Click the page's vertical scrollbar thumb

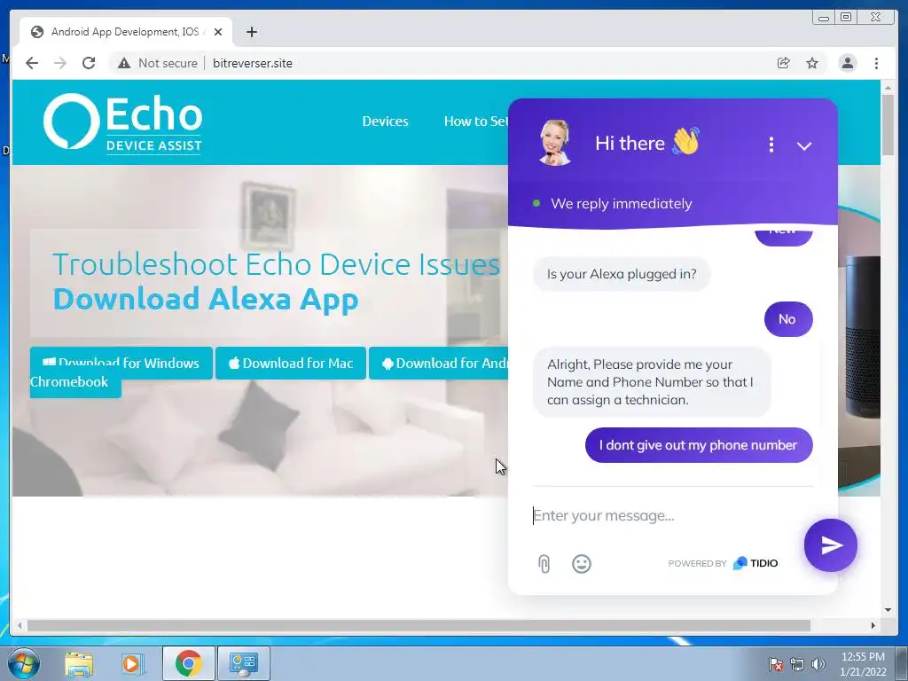(x=888, y=124)
